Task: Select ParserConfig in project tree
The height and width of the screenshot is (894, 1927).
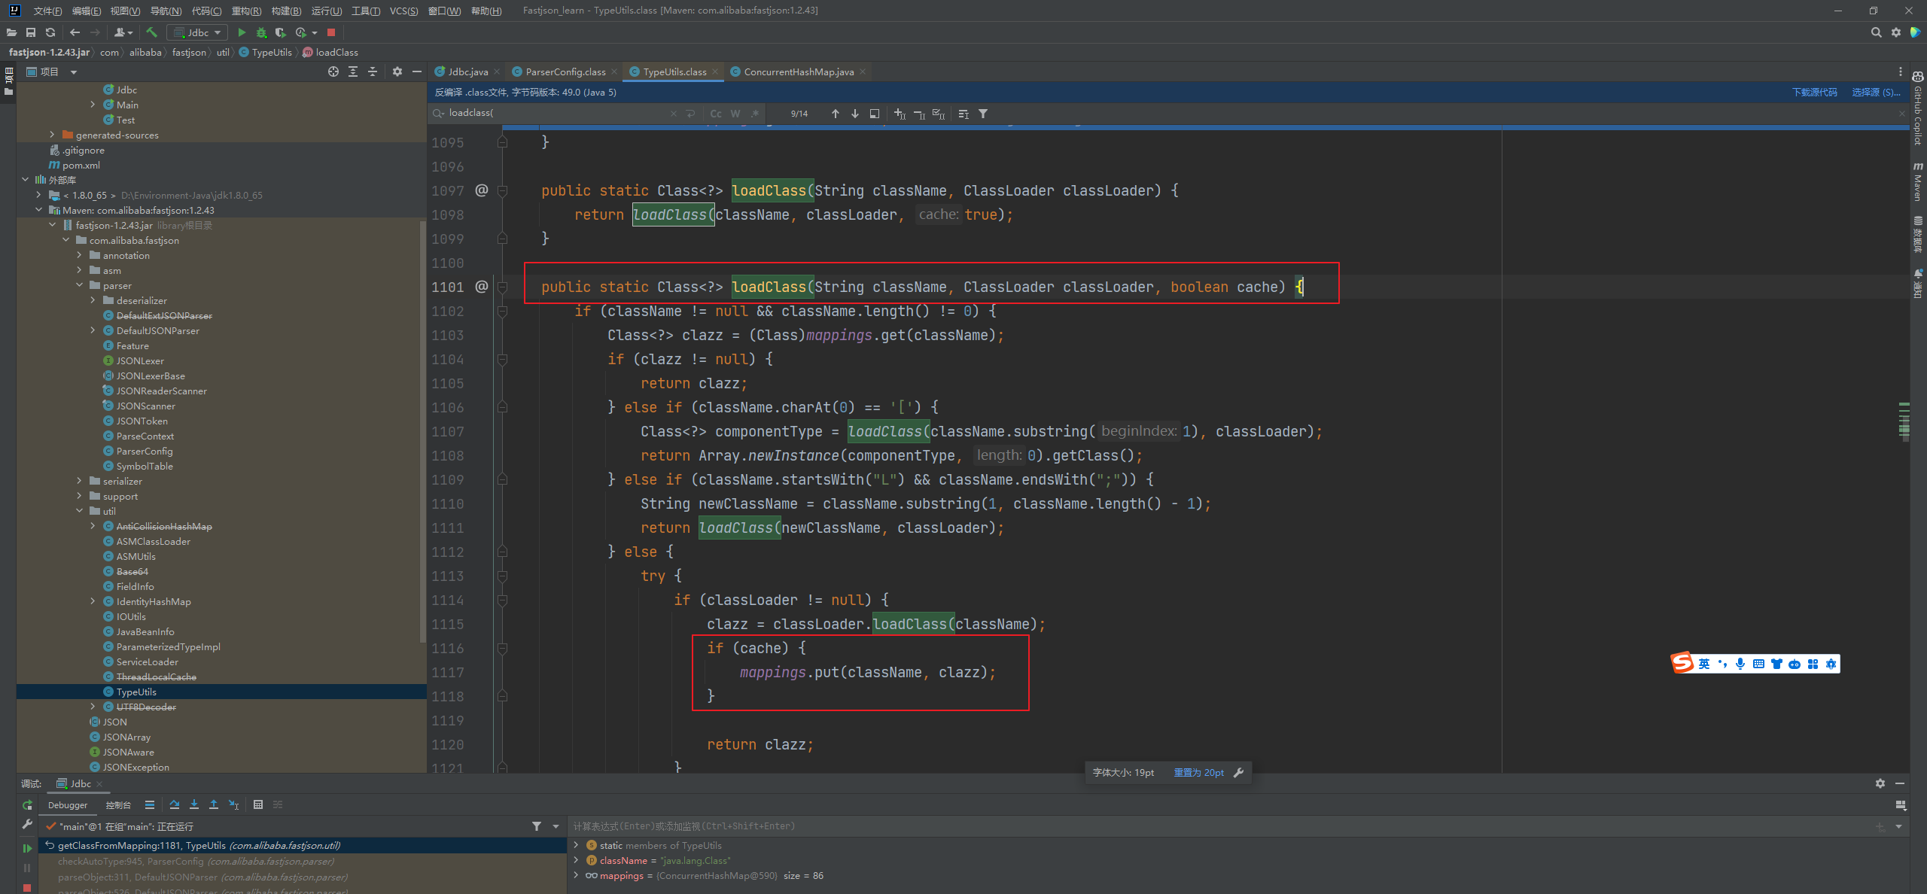Action: coord(144,451)
